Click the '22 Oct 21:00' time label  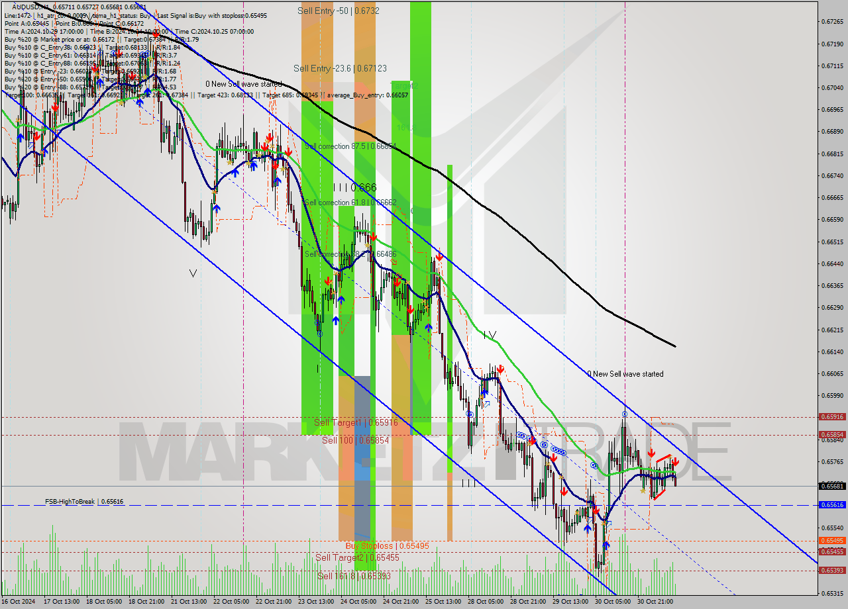click(273, 602)
